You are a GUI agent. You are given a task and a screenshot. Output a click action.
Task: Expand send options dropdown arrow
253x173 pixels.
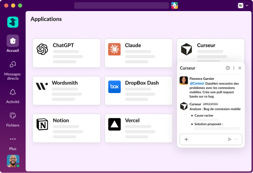[x=236, y=139]
